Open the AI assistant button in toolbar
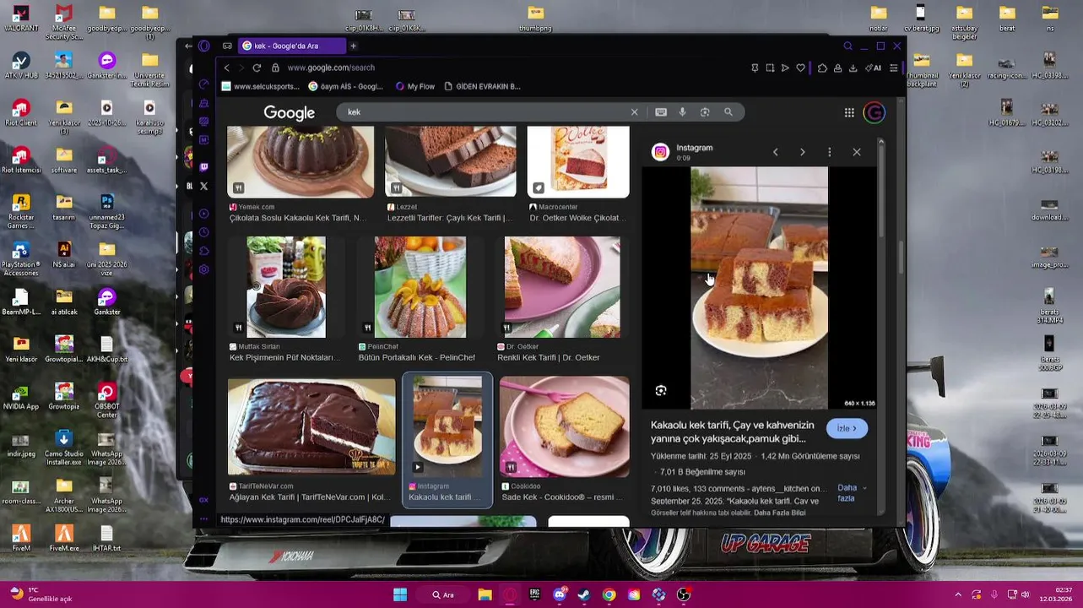Screen dimensions: 1083x608 (874, 68)
